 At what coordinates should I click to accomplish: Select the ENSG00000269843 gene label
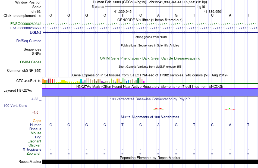(26, 24)
